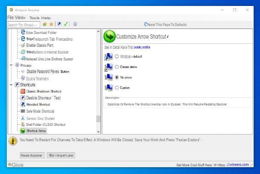This screenshot has width=260, height=174.
Task: Click the green checkmark toolbar icon
Action: coord(66,24)
